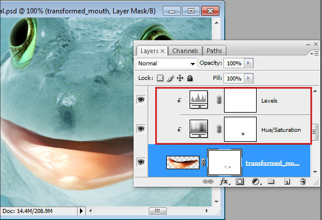322x220 pixels.
Task: Hide the Hue/Saturation layer
Action: 141,129
